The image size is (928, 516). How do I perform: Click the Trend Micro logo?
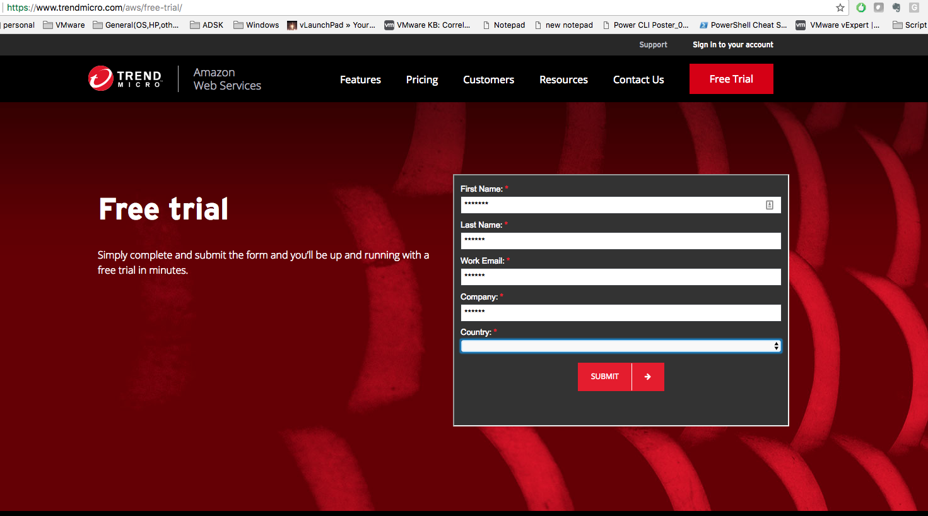pyautogui.click(x=126, y=79)
